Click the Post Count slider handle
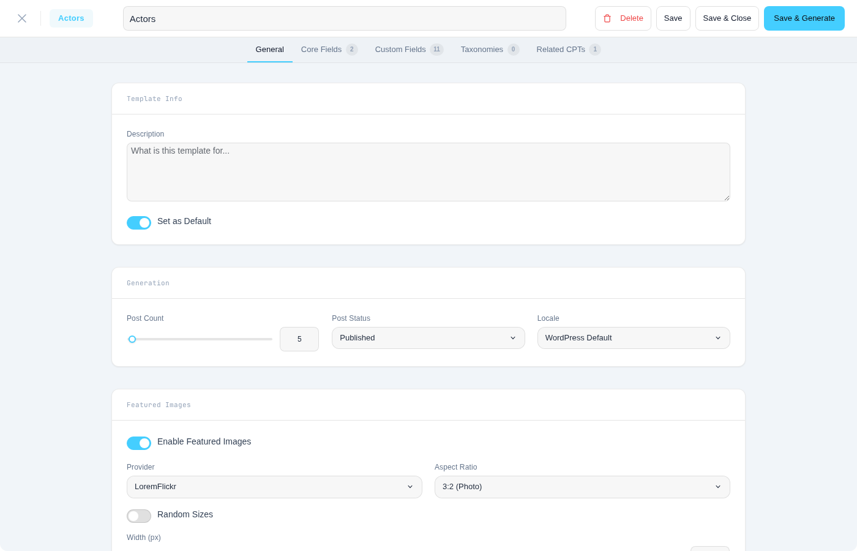Viewport: 857px width, 551px height. tap(132, 339)
